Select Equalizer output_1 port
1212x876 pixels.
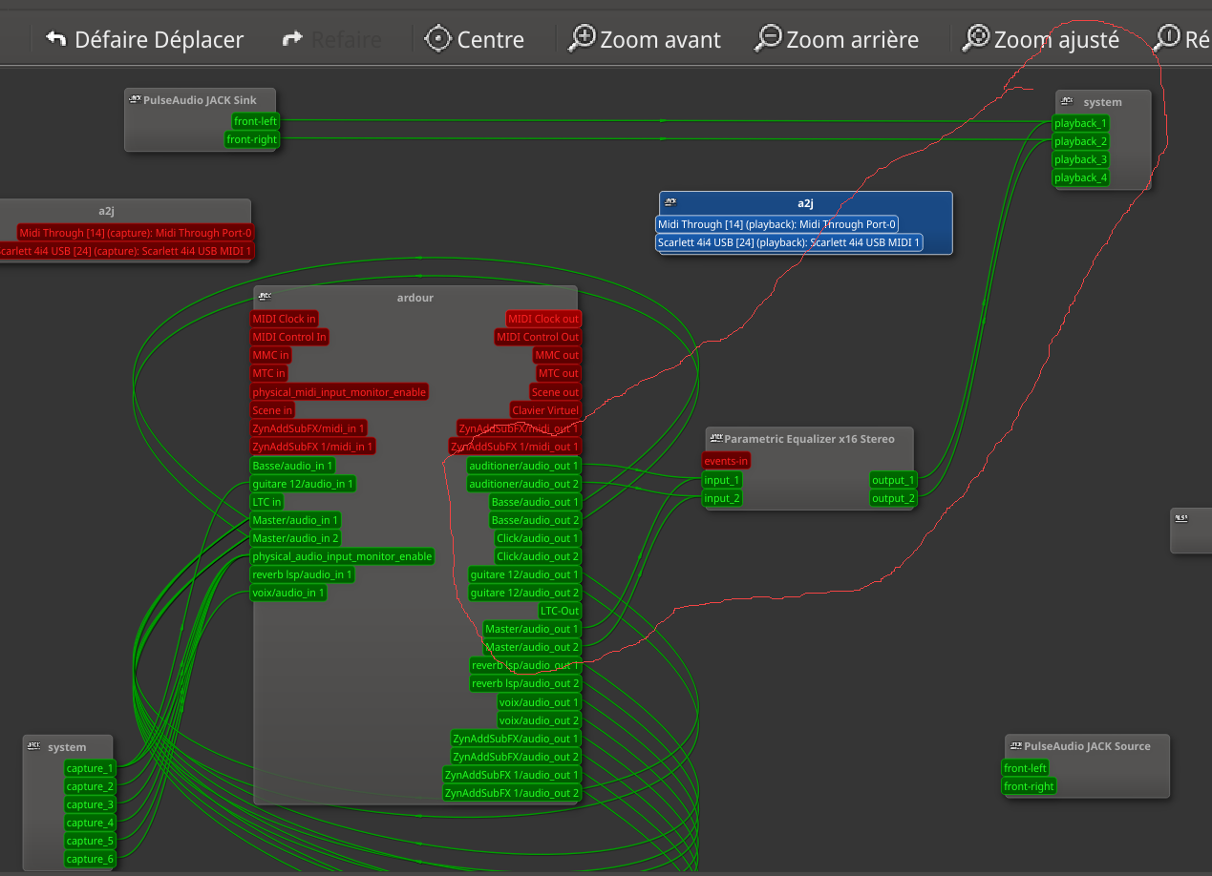[x=893, y=480]
